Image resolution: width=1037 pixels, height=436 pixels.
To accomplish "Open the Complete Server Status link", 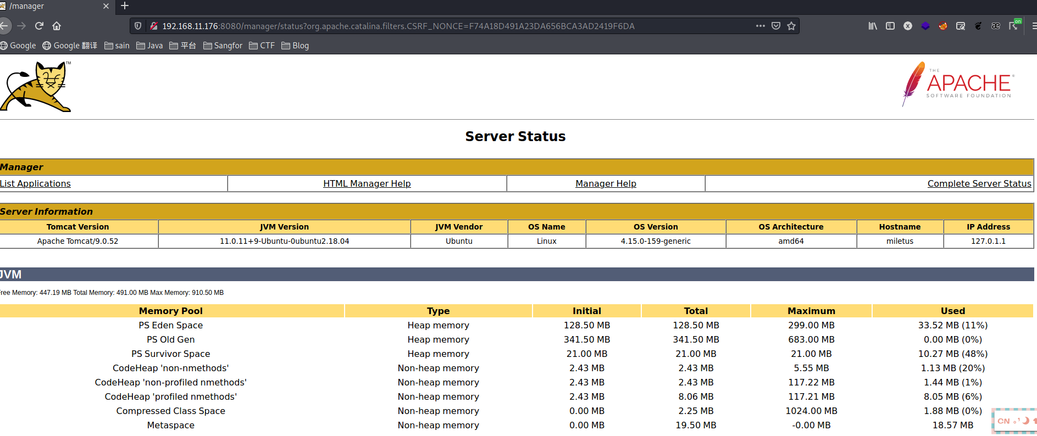I will point(979,183).
